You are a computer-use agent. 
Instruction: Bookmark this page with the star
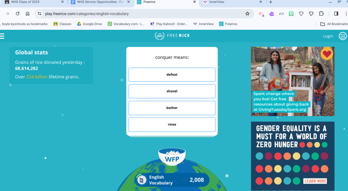click(x=247, y=14)
